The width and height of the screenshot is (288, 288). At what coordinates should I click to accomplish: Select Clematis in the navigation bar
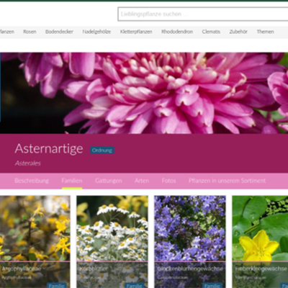[x=211, y=32]
